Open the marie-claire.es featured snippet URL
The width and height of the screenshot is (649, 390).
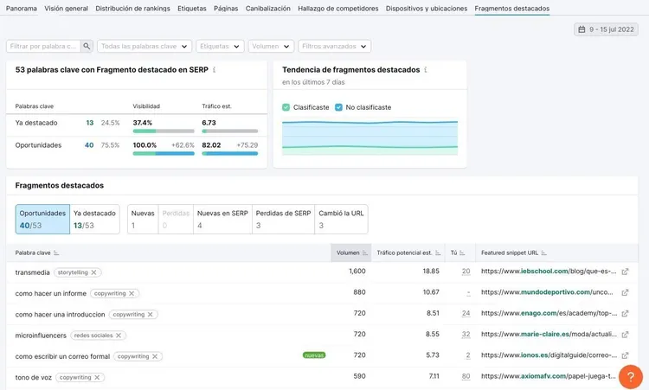tap(549, 334)
